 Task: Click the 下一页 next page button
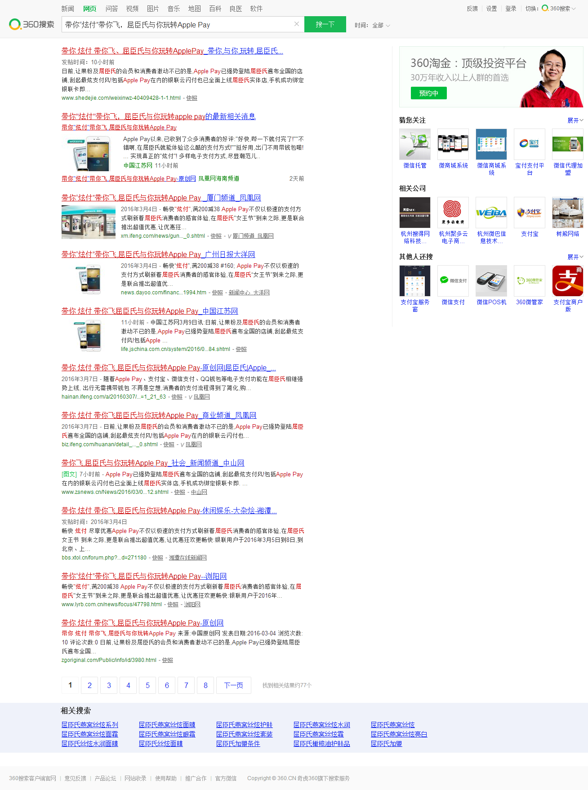click(x=234, y=685)
